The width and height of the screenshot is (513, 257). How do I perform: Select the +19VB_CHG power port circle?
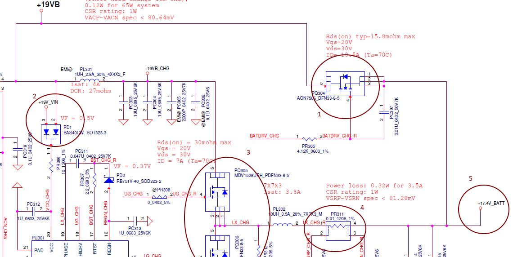point(147,74)
